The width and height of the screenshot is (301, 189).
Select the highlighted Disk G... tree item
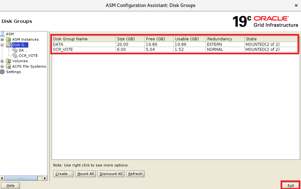tap(20, 45)
